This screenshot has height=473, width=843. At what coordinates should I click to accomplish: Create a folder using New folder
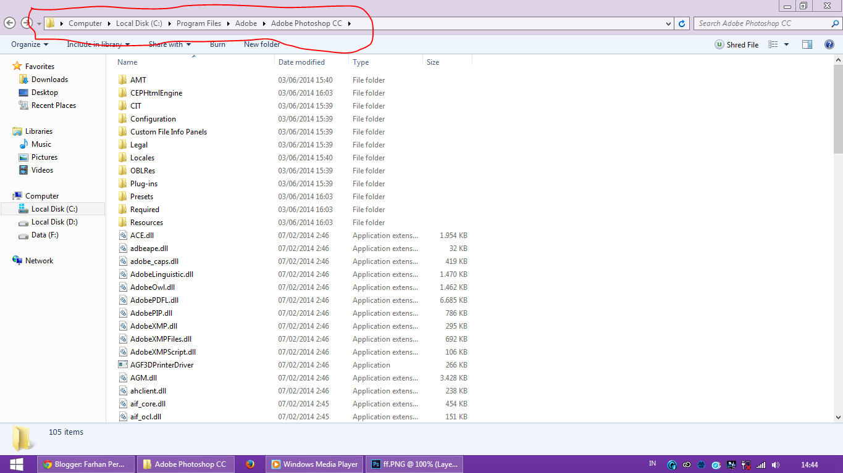click(262, 44)
